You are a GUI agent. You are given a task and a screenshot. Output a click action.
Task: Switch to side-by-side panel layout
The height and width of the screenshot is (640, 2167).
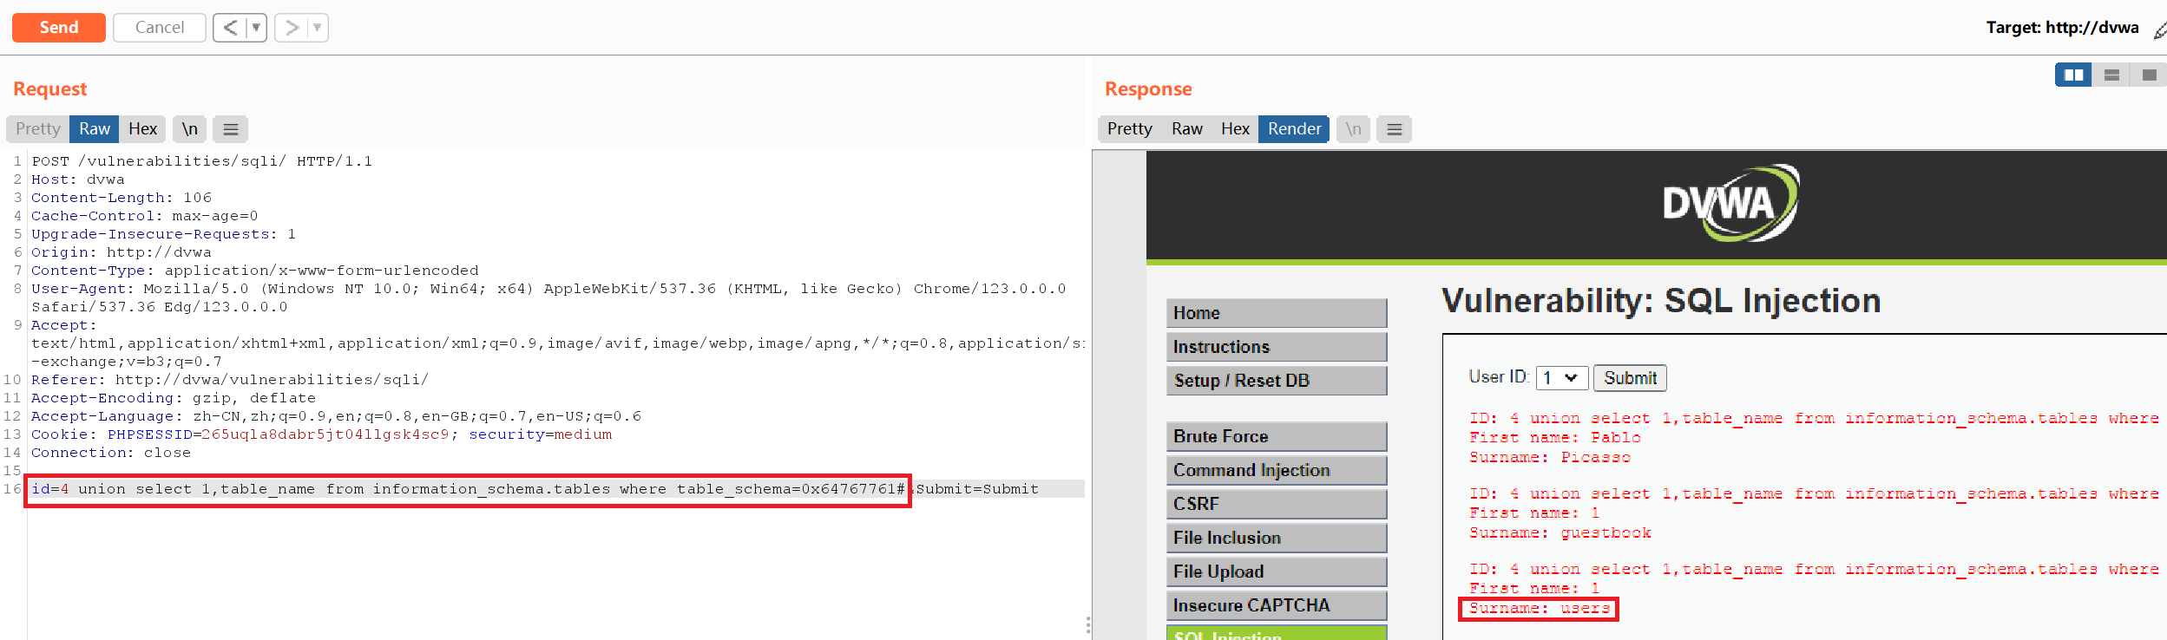(2073, 75)
